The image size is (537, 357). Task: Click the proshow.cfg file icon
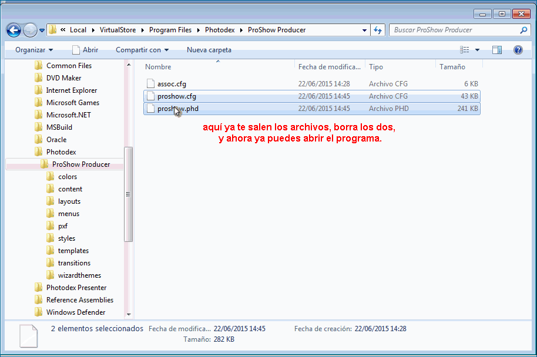(x=150, y=96)
